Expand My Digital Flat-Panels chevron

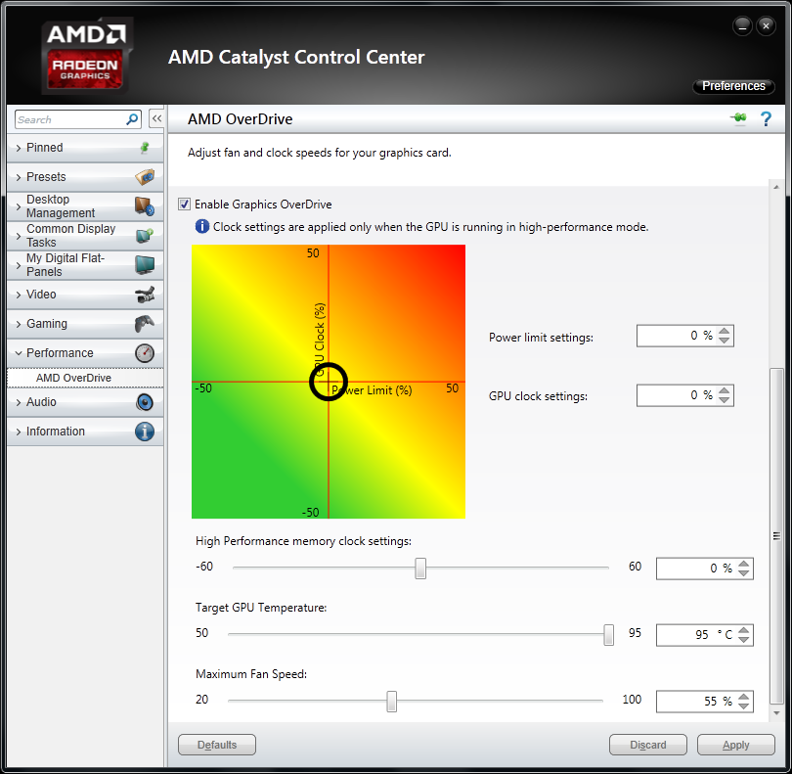click(19, 265)
